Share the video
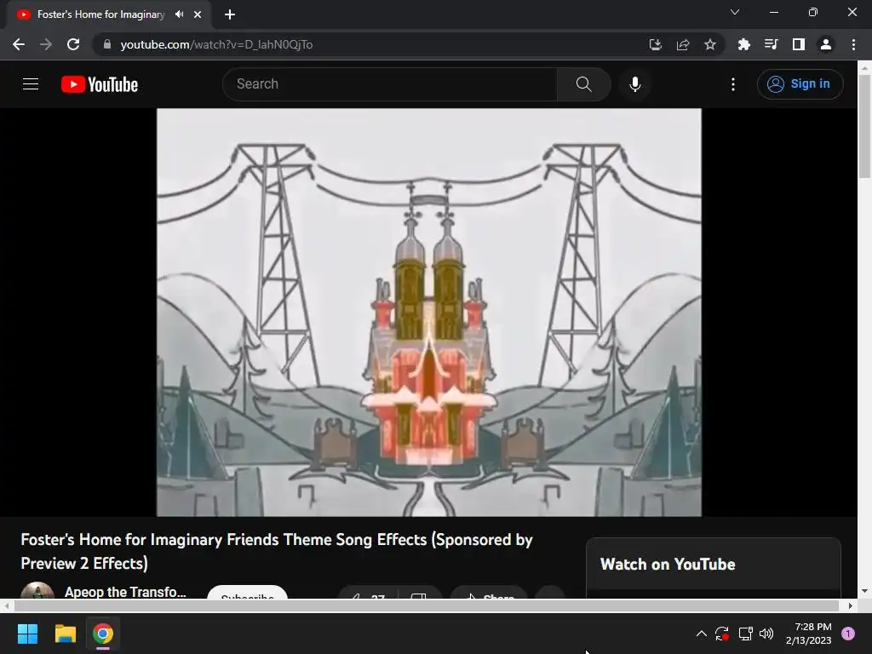The image size is (872, 654). point(489,593)
